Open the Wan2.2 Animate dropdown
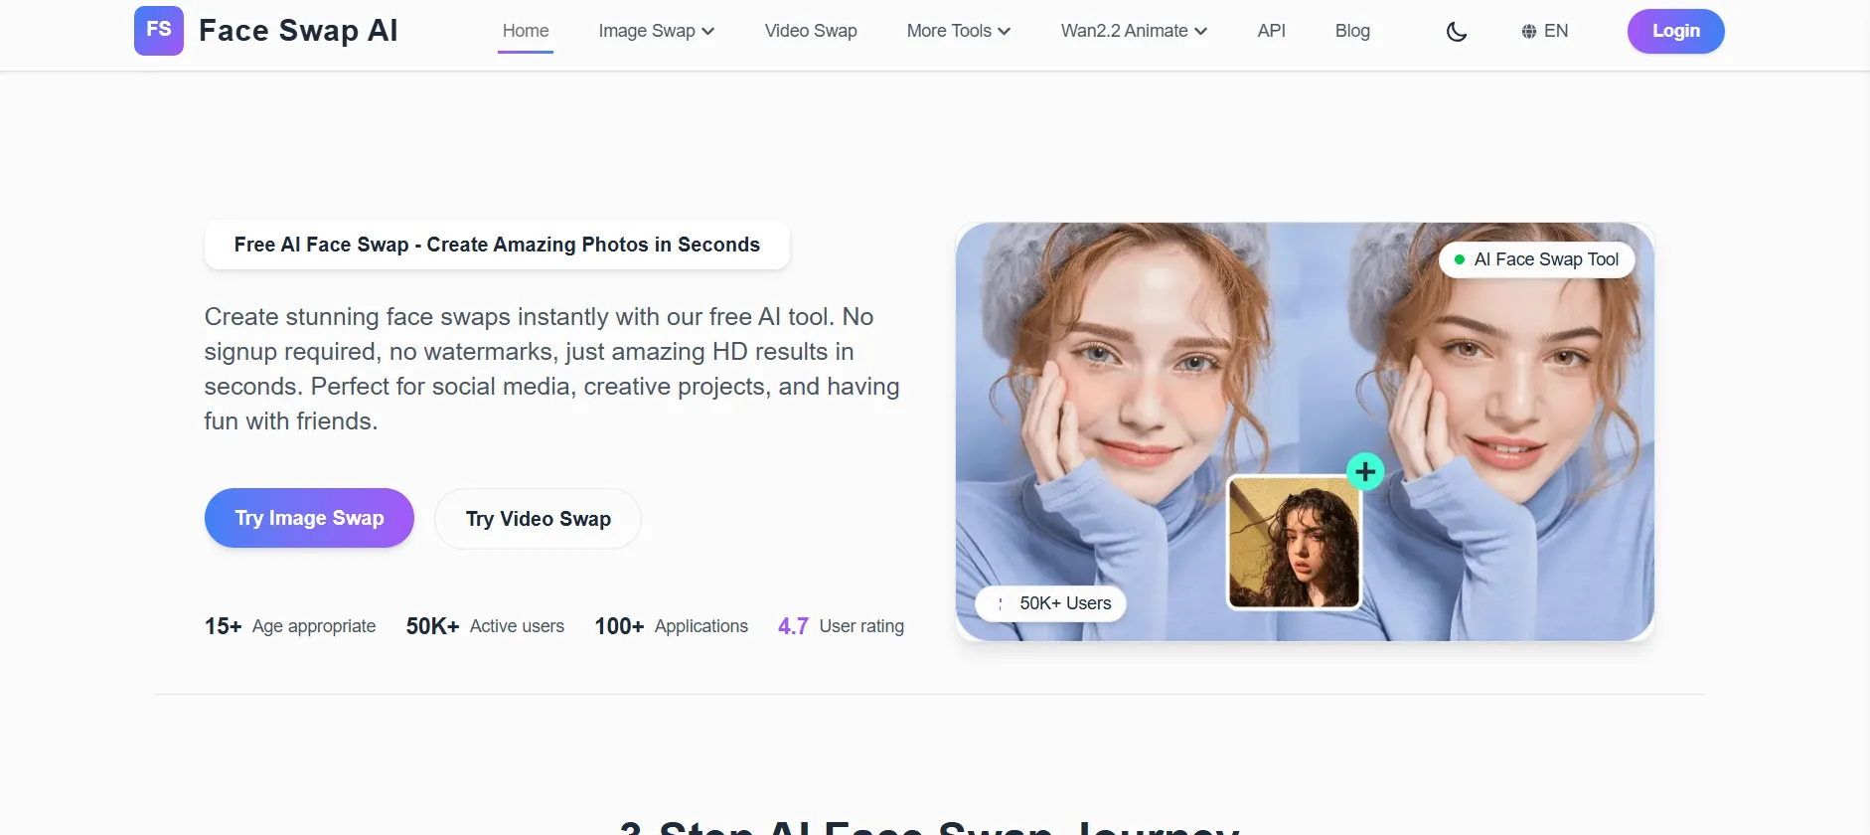The image size is (1870, 835). [x=1134, y=31]
